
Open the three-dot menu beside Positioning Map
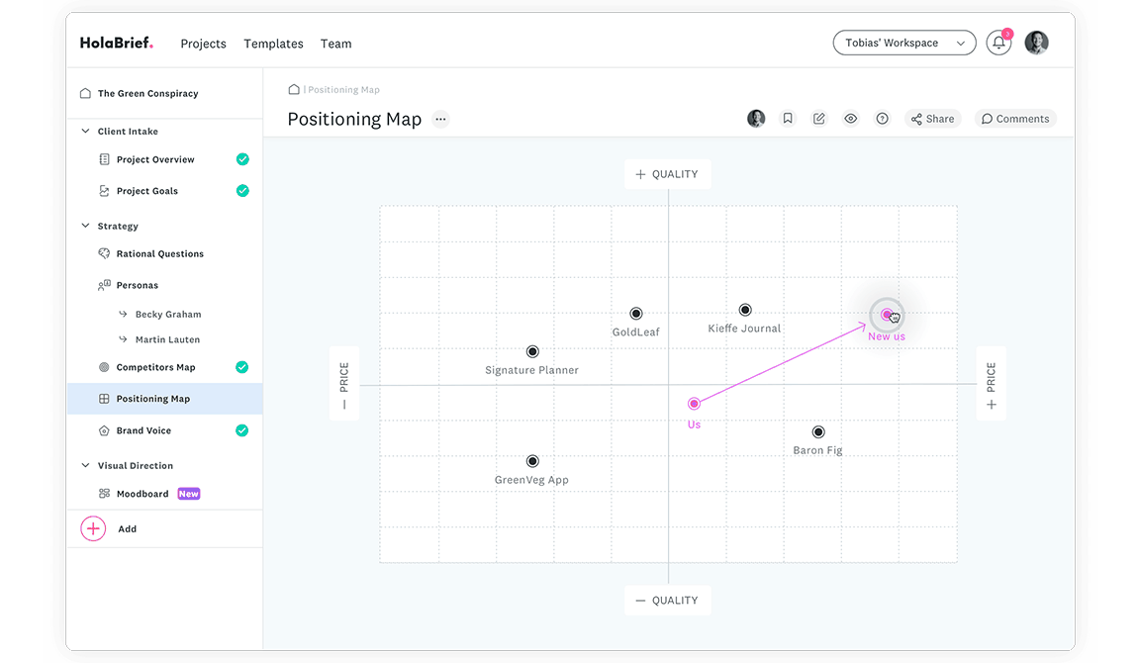pos(440,119)
